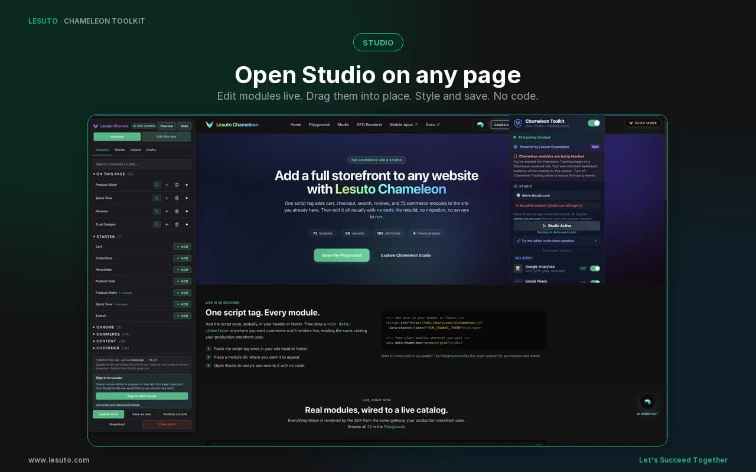
Task: Switch to the Layout tab
Action: (x=136, y=150)
